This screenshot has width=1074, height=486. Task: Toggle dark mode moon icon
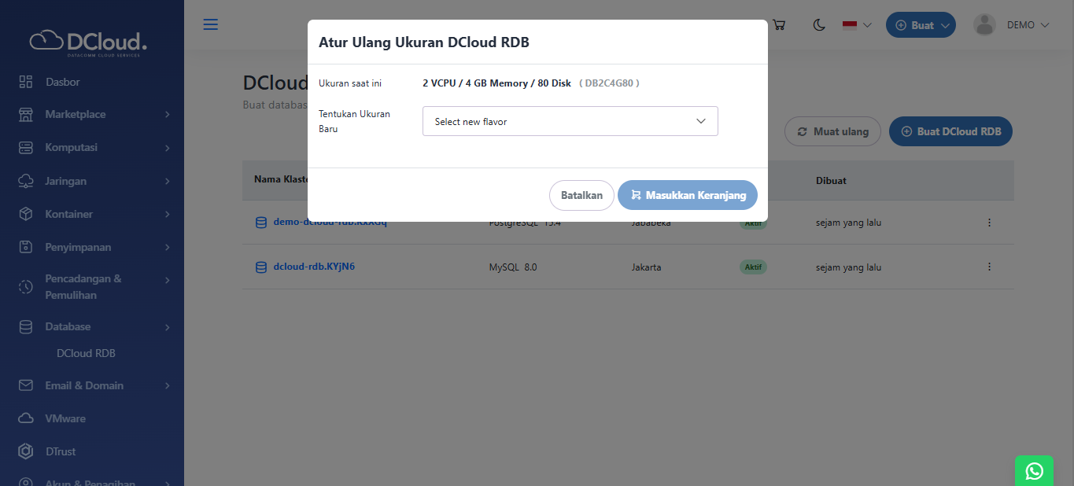coord(819,25)
